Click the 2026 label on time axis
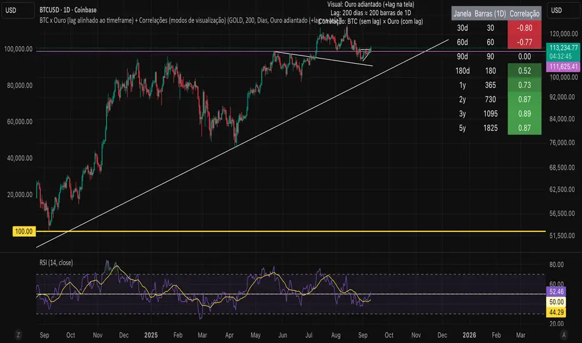 tap(470, 335)
